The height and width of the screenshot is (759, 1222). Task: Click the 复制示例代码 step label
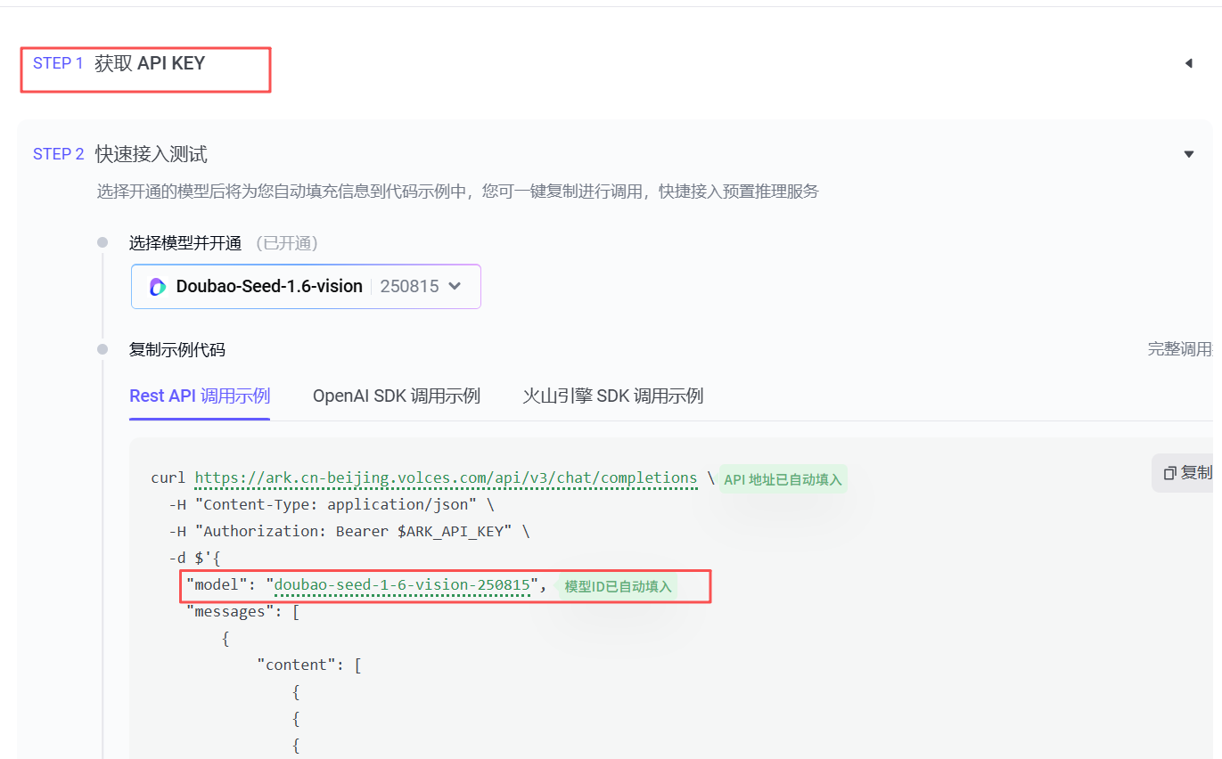(177, 349)
